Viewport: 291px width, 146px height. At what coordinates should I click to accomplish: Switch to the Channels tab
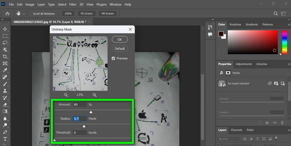pos(236,130)
